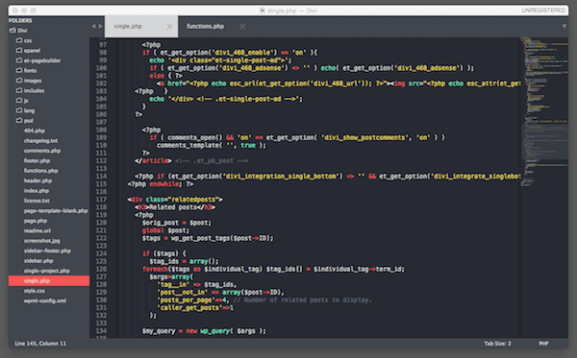Open footer.php from sidebar
This screenshot has height=358, width=577.
pyautogui.click(x=37, y=160)
